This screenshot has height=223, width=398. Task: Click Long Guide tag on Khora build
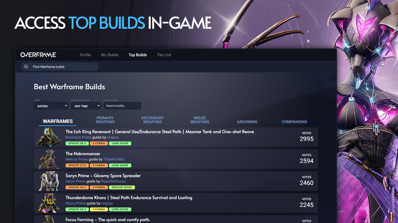(120, 209)
